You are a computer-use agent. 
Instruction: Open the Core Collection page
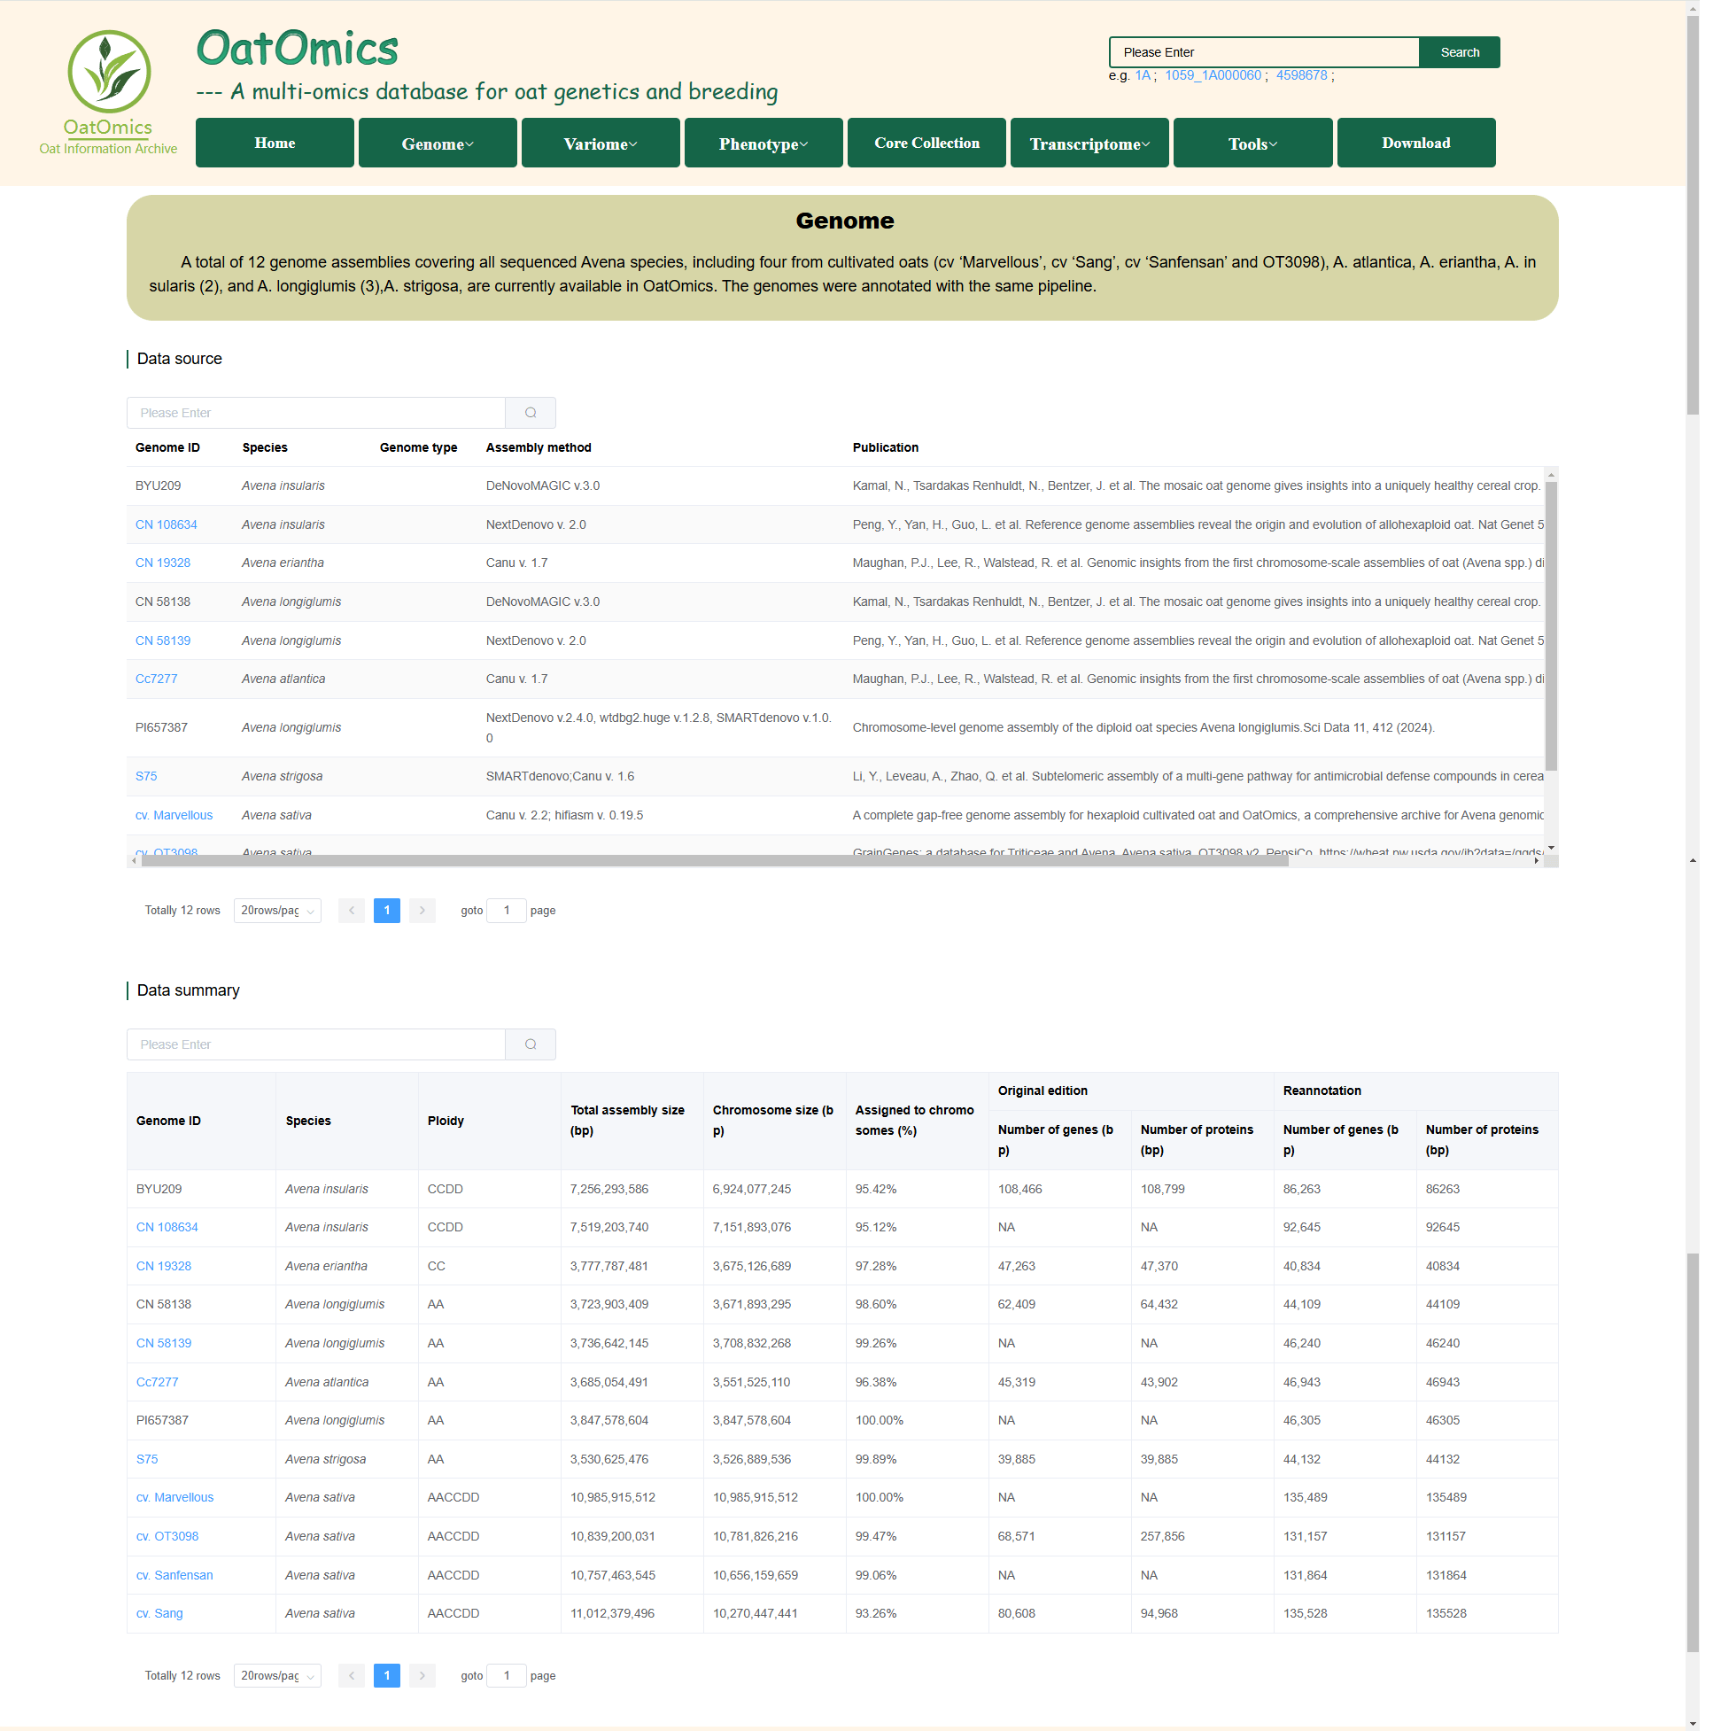[926, 144]
